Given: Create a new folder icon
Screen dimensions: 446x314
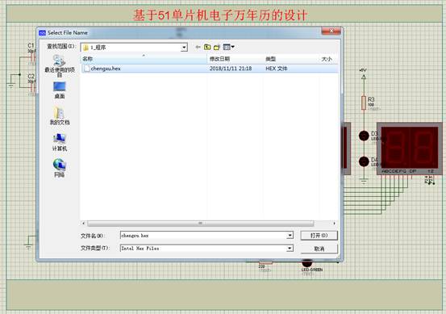Looking at the screenshot, I should point(217,48).
